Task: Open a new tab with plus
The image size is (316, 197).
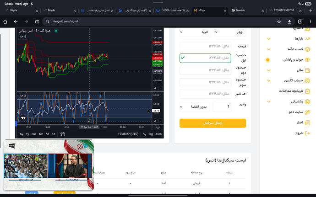Action: tap(311, 11)
